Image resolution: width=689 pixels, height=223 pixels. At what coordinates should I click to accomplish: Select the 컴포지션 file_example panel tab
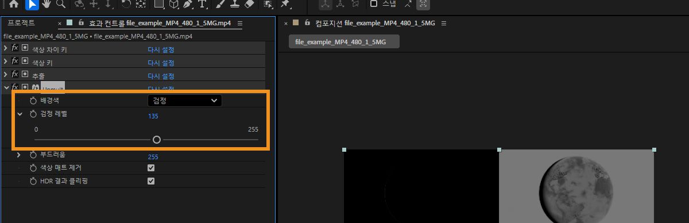click(375, 24)
